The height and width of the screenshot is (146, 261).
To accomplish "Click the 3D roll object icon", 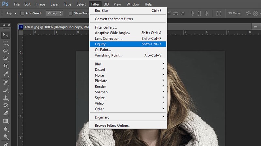I will pyautogui.click(x=255, y=13).
